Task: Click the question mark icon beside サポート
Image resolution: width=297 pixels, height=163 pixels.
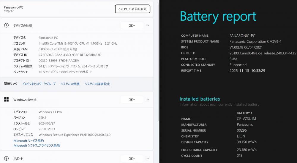Action: tap(6, 159)
